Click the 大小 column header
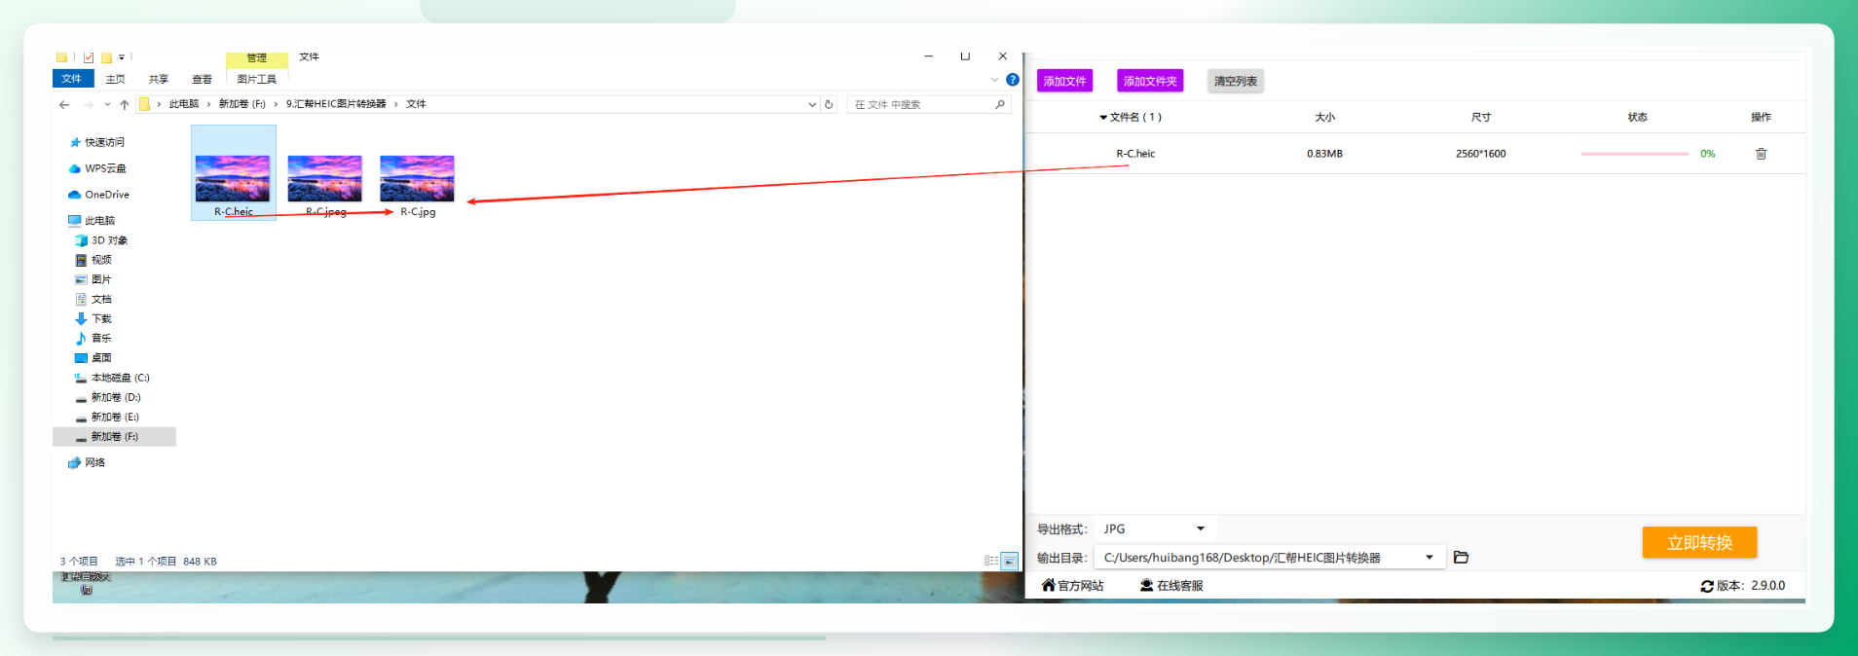This screenshot has width=1858, height=656. tap(1325, 117)
